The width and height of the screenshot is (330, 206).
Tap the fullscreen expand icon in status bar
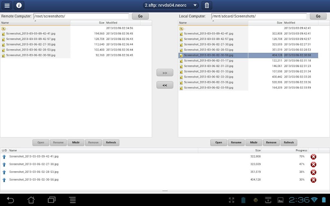pos(231,200)
